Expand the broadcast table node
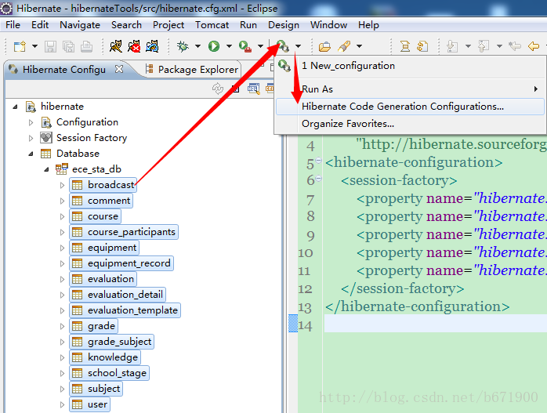Image resolution: width=547 pixels, height=413 pixels. click(62, 185)
